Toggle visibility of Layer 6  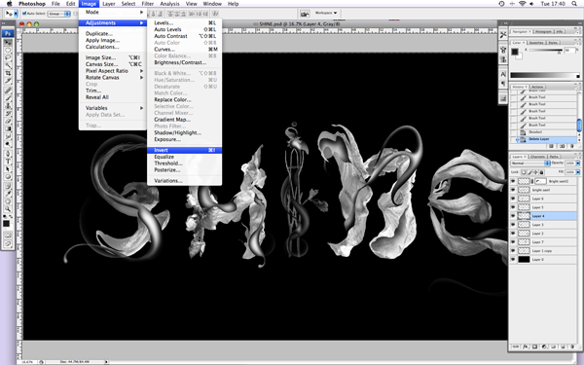point(513,199)
